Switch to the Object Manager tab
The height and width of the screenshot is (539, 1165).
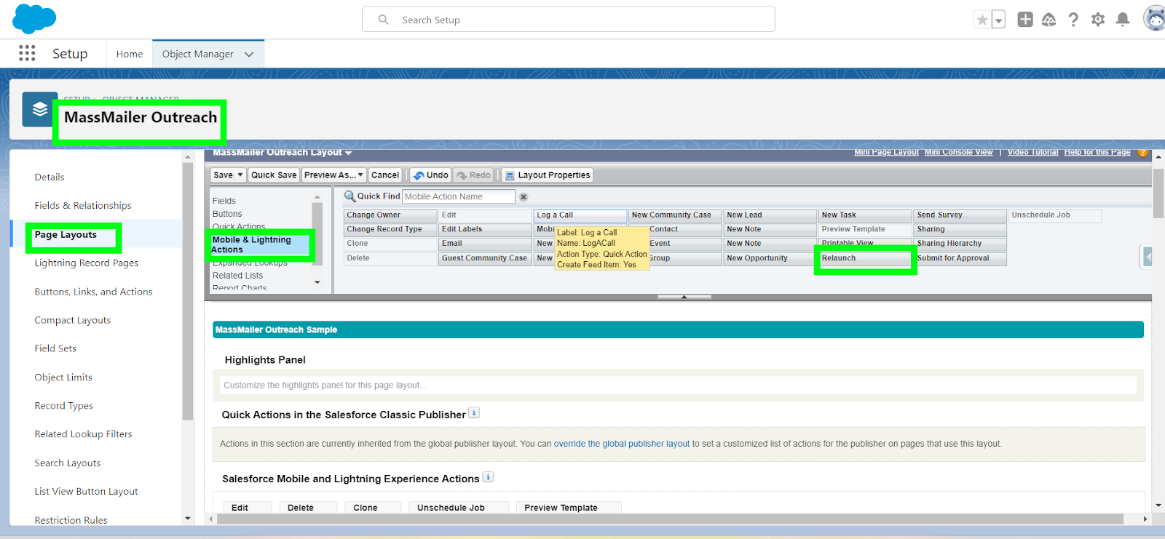coord(198,54)
